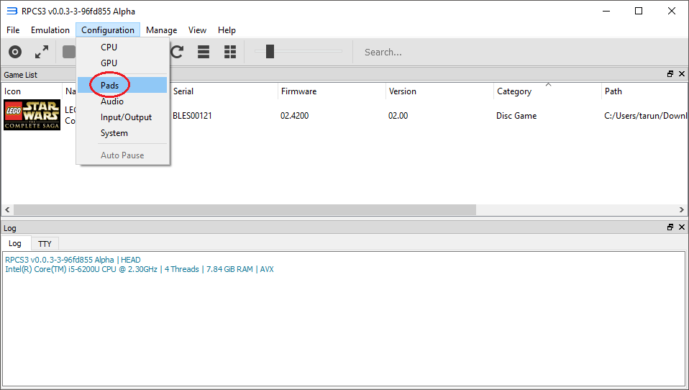Click game list horizontal scrollbar thumb
This screenshot has width=689, height=390.
point(245,209)
